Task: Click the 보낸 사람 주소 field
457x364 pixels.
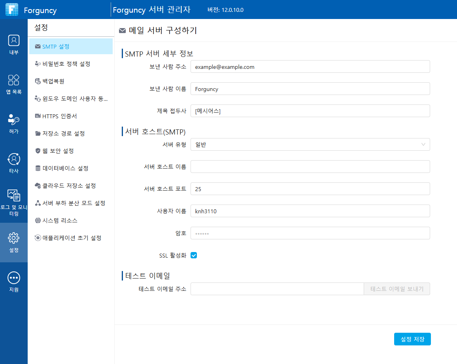Action: (x=310, y=66)
